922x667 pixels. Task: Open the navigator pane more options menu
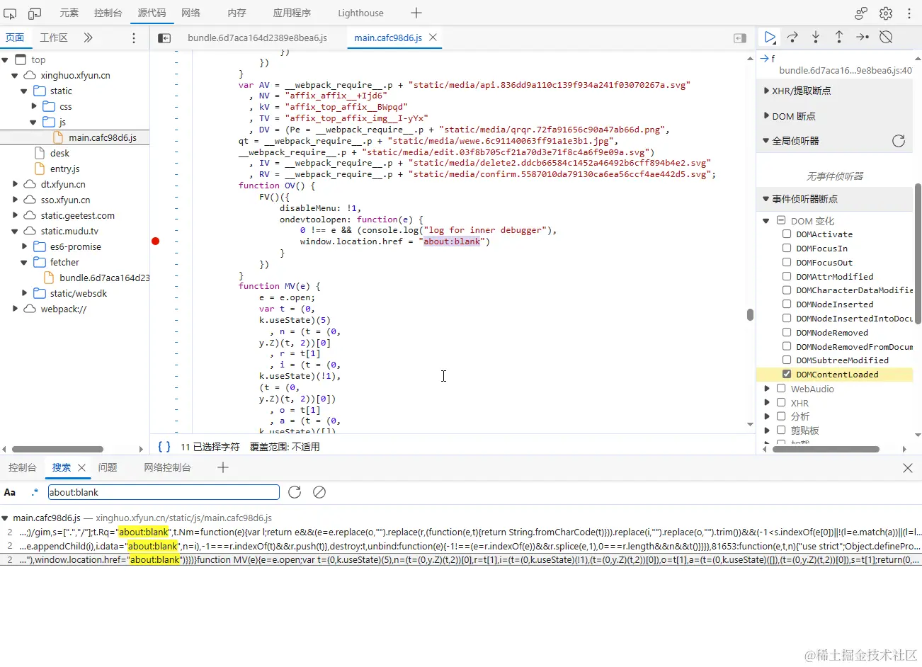click(134, 38)
